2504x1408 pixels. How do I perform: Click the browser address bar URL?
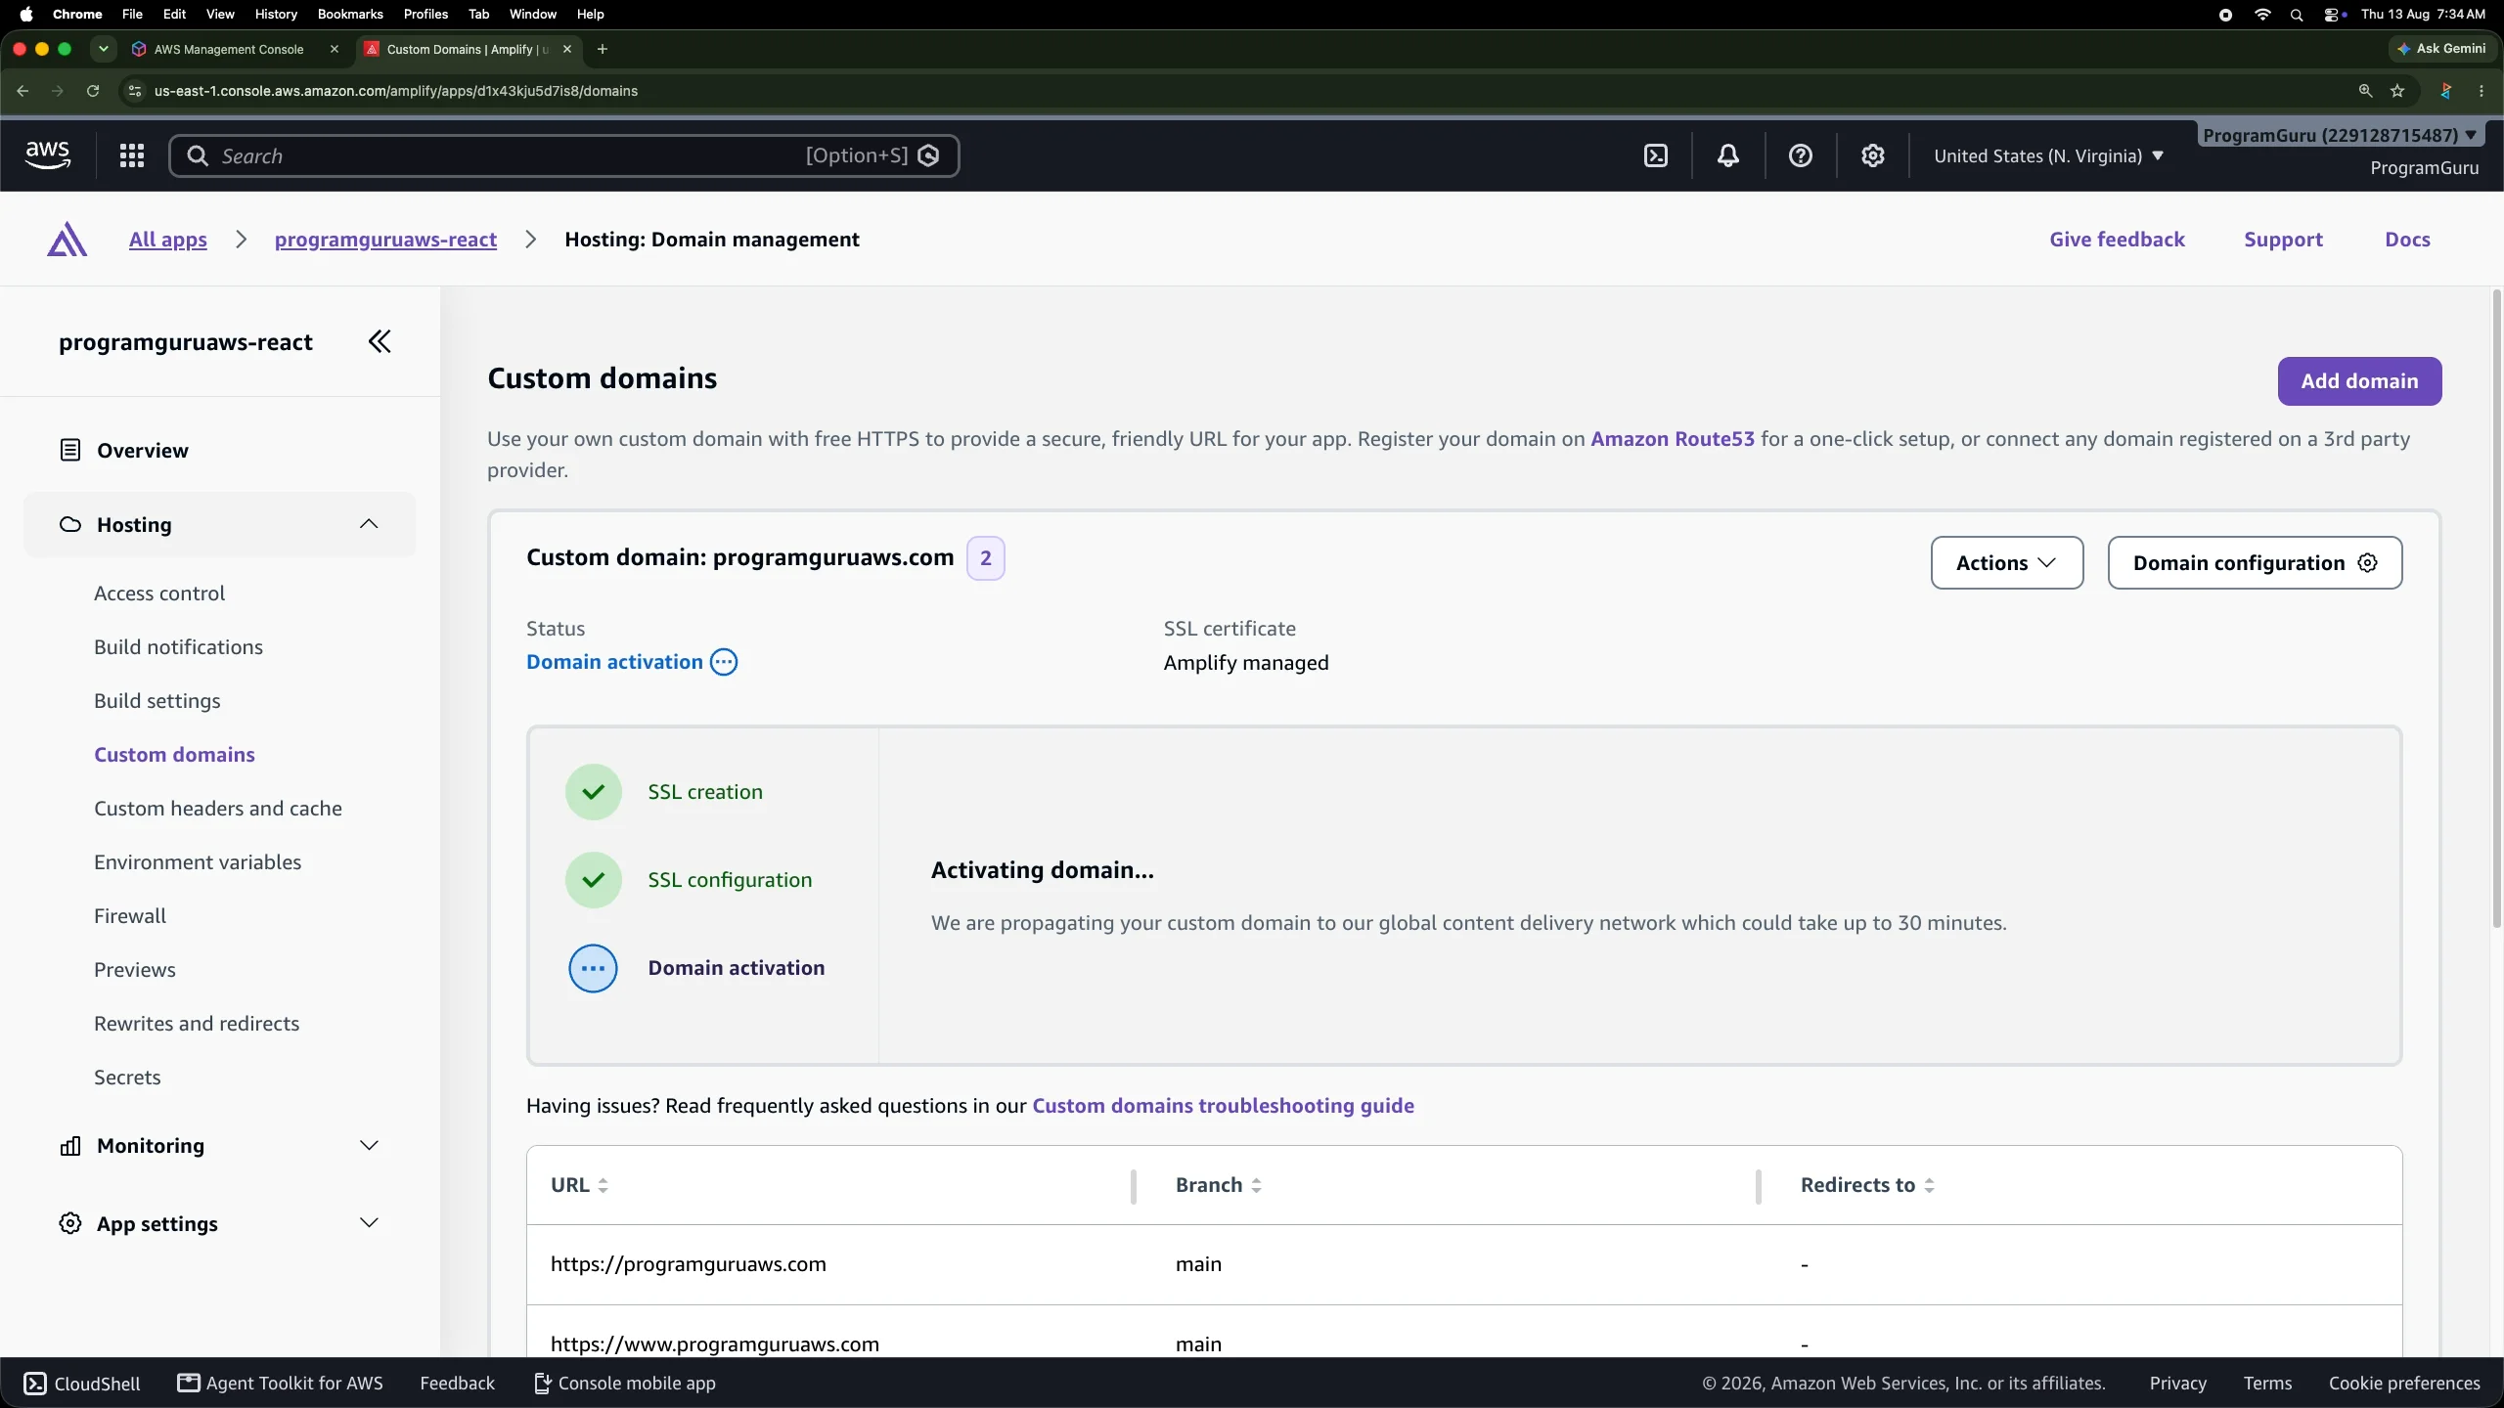396,91
